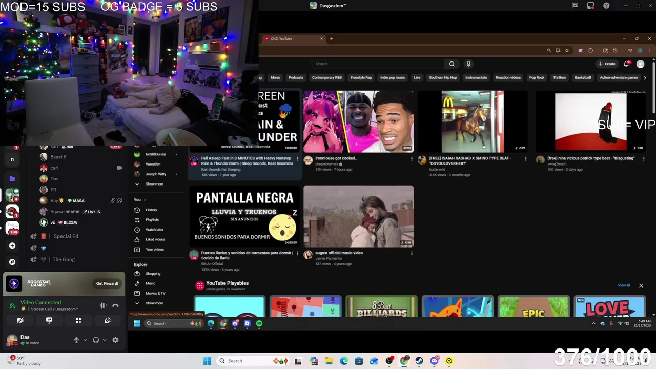Click the Get Reward! button
This screenshot has width=656, height=369.
click(x=107, y=283)
